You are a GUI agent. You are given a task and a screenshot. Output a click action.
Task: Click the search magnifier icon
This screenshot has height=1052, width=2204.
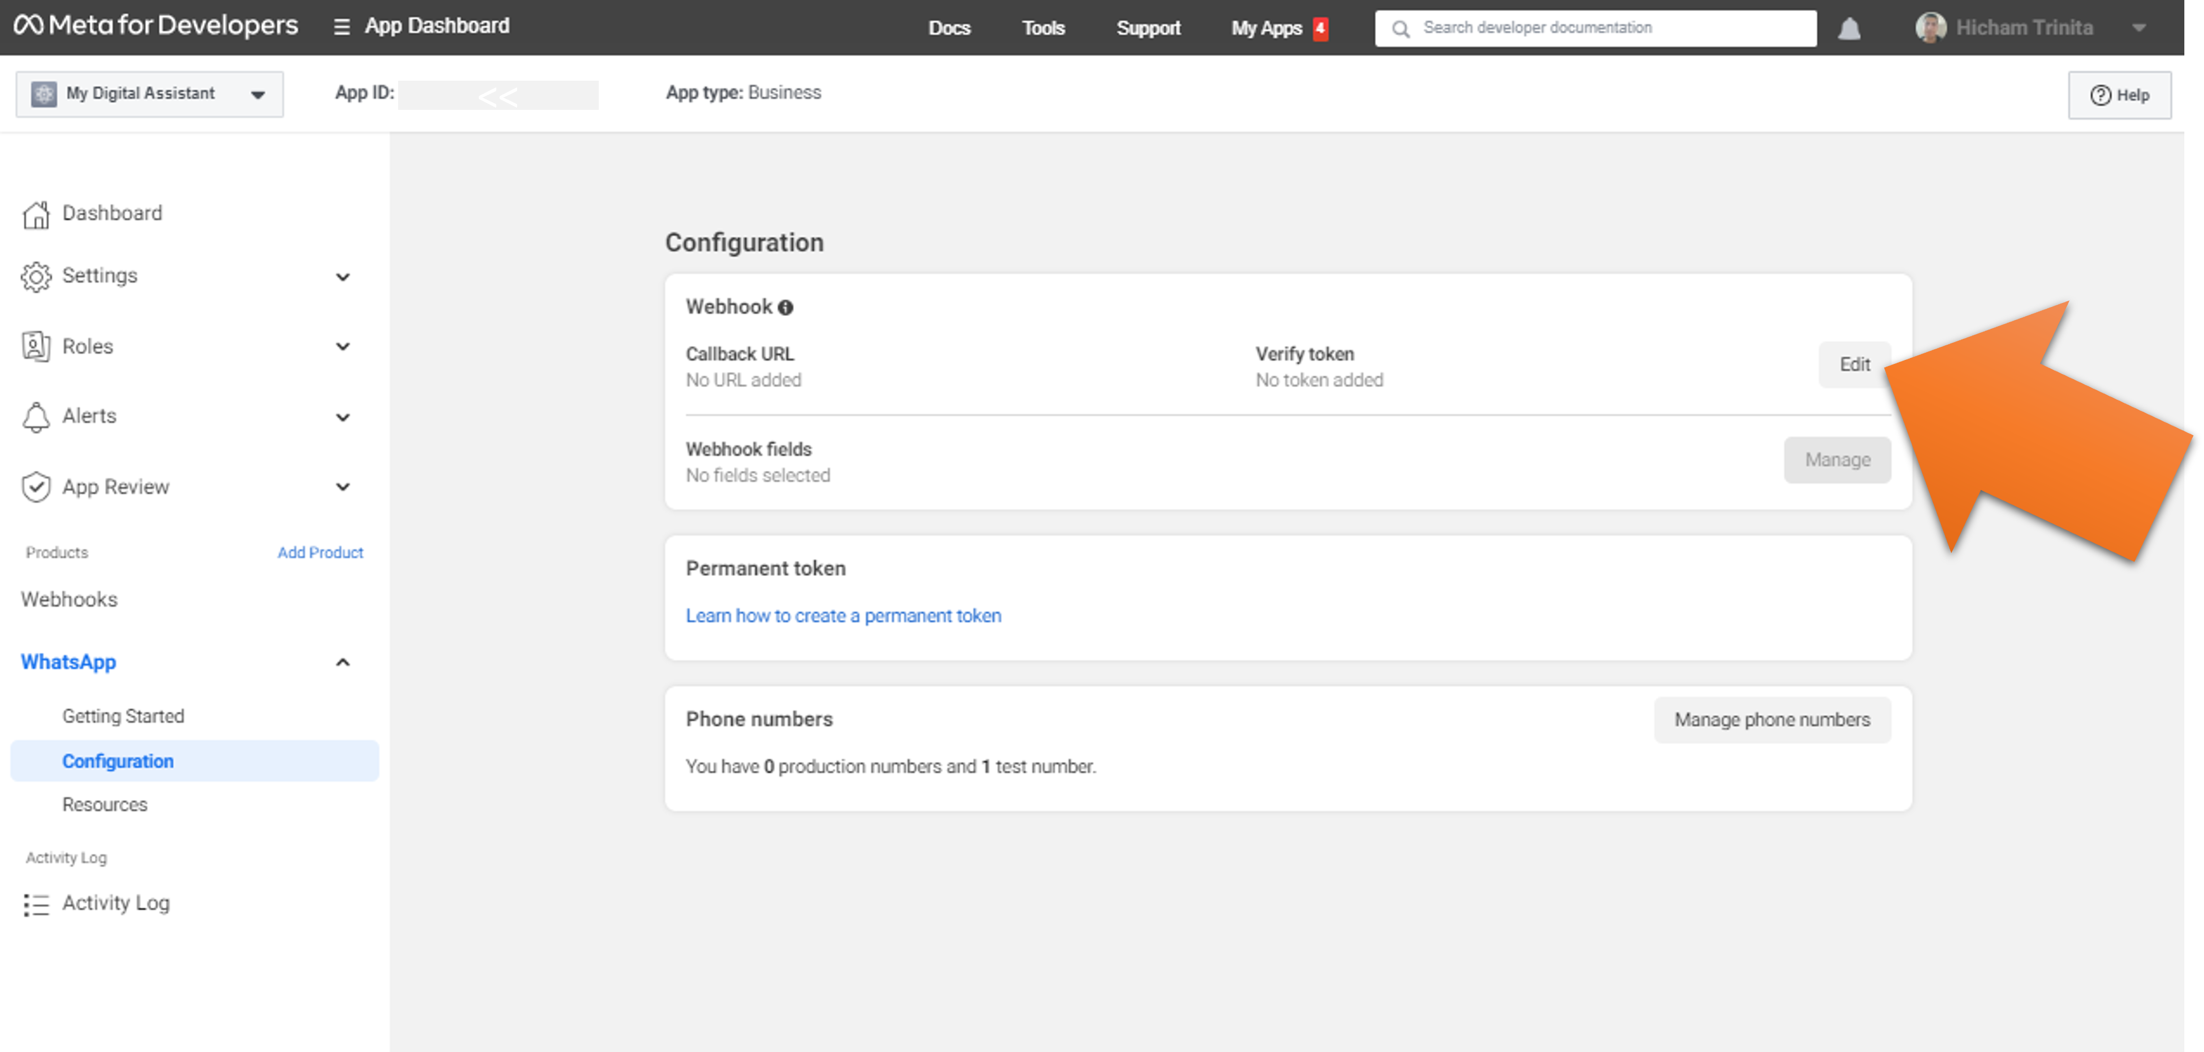1401,29
